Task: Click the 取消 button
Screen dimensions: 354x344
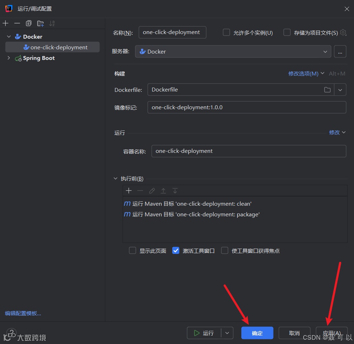Action: (x=294, y=333)
